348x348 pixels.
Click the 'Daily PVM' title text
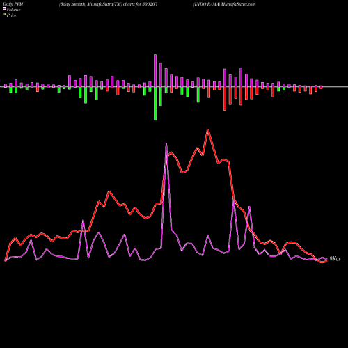pos(13,4)
